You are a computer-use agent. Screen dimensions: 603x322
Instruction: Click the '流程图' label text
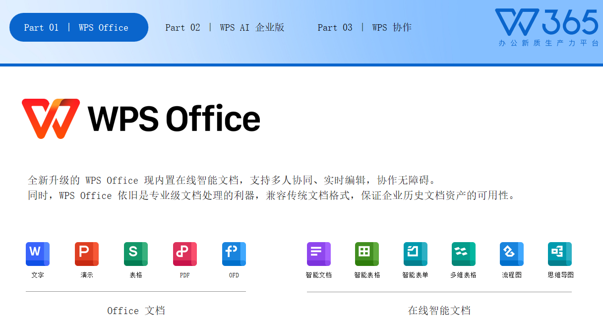tap(512, 275)
